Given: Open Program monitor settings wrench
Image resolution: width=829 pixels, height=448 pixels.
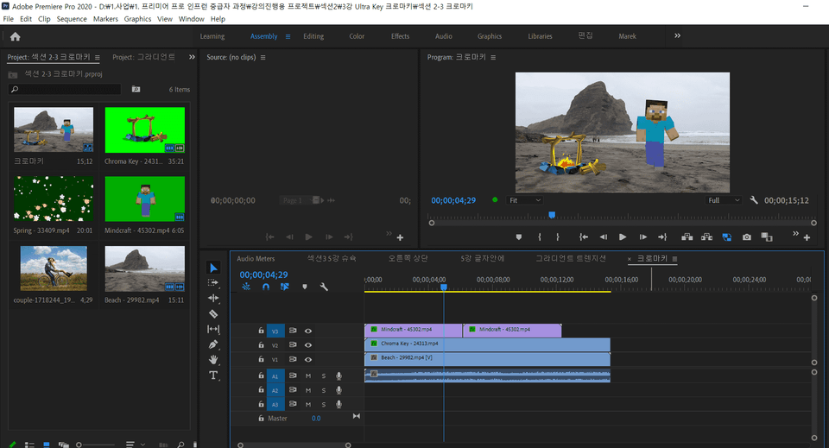Looking at the screenshot, I should (x=754, y=200).
